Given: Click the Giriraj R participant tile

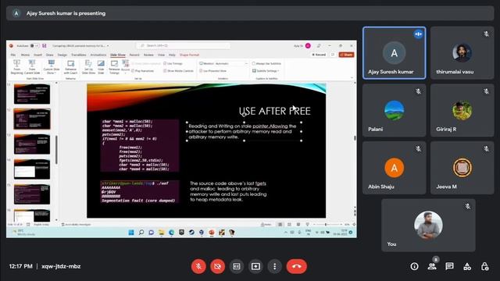Looking at the screenshot, I should (462, 110).
